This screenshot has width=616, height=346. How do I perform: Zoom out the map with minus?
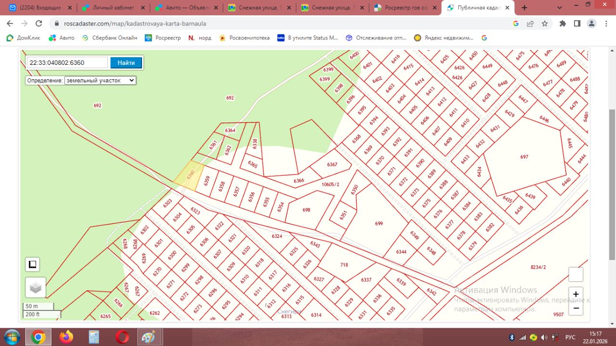click(x=576, y=308)
